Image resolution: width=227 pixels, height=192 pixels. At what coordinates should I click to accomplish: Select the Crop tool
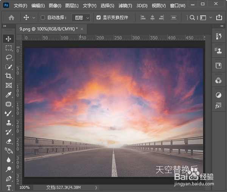tap(8, 76)
